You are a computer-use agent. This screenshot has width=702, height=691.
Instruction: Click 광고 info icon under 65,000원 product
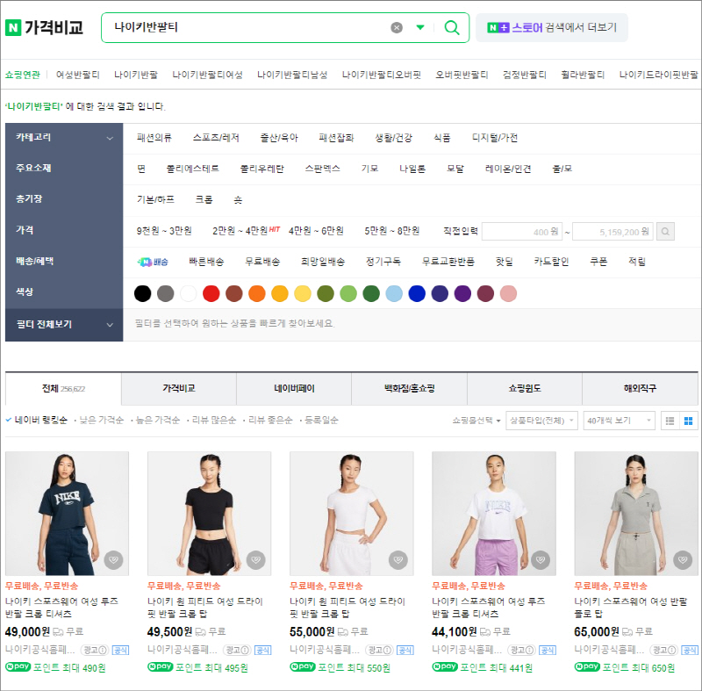pos(664,650)
